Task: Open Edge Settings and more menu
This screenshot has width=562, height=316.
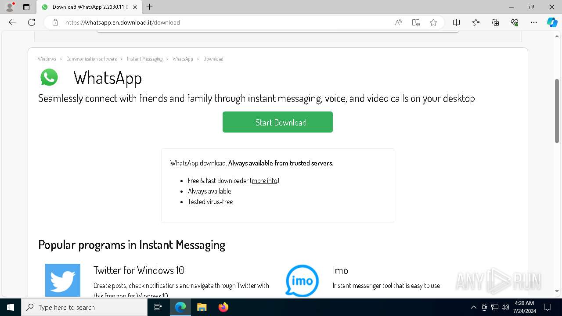Action: pos(534,22)
